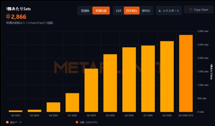
Task: Switch to 前年比 year-over-year view
Action: click(x=146, y=11)
